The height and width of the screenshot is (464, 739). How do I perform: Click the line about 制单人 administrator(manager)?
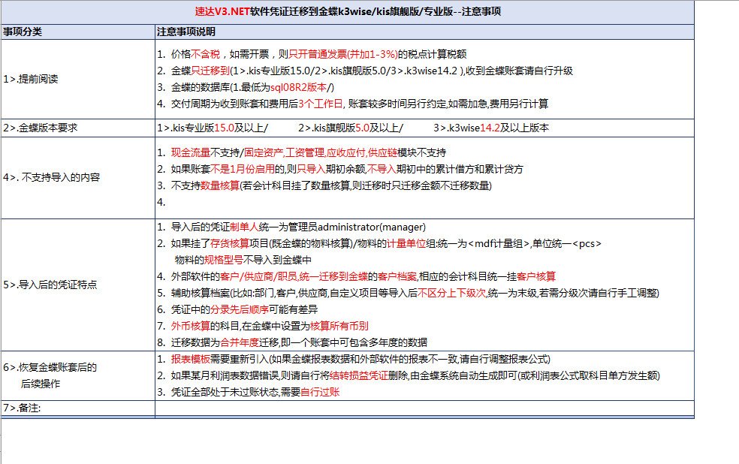pos(298,227)
